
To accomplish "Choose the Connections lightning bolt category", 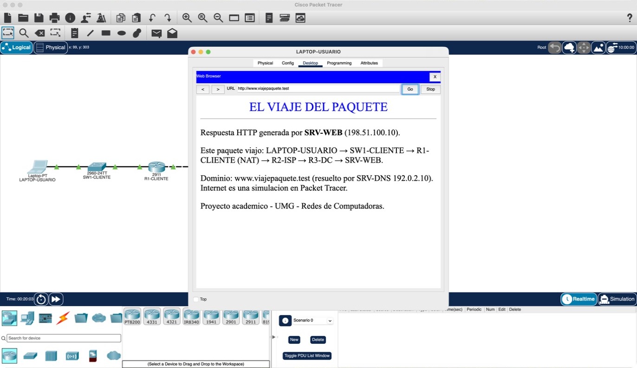I will click(x=63, y=318).
